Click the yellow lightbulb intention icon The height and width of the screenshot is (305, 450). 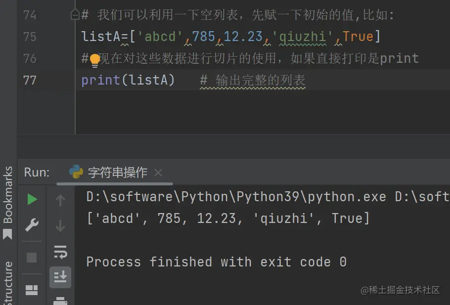point(94,60)
